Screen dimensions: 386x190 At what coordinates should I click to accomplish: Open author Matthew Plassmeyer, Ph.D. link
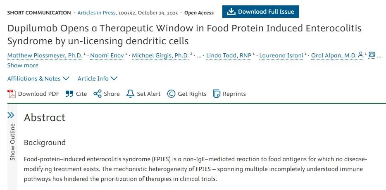45,55
